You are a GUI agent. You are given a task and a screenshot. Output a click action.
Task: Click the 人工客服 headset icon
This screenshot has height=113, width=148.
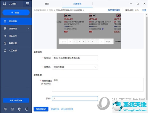tap(5, 51)
